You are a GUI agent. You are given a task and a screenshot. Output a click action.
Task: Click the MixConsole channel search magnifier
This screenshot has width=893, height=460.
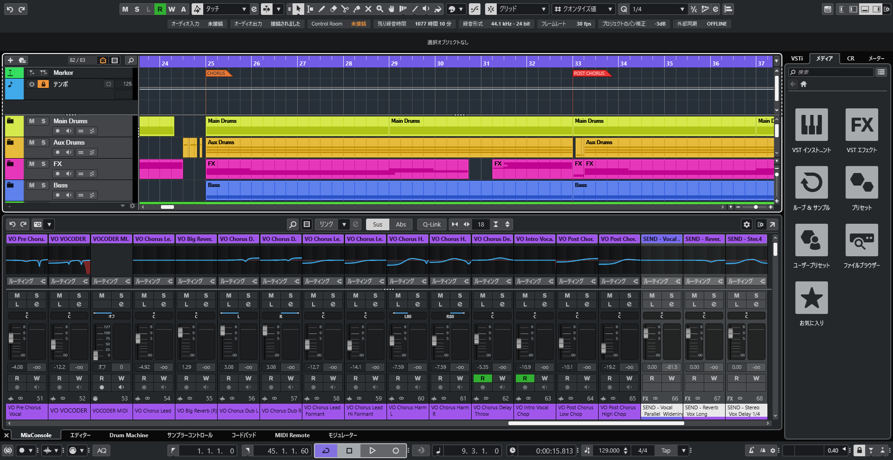pos(293,225)
